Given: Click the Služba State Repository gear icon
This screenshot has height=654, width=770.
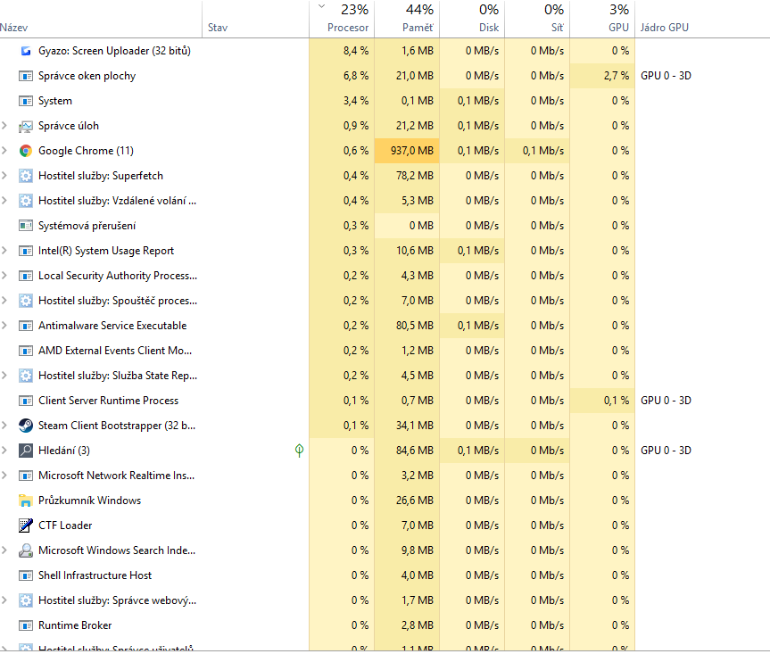Looking at the screenshot, I should pos(26,376).
